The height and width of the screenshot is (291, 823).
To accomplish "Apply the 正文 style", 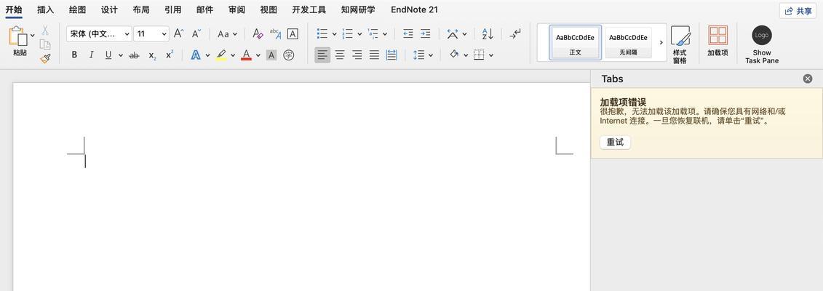I will [576, 42].
